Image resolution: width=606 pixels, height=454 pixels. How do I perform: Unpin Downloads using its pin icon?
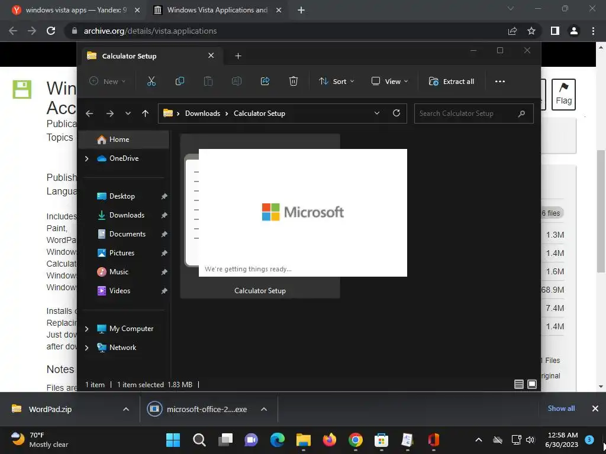coord(165,215)
